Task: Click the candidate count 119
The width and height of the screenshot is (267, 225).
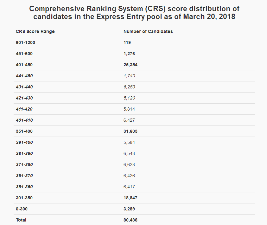Action: point(127,42)
